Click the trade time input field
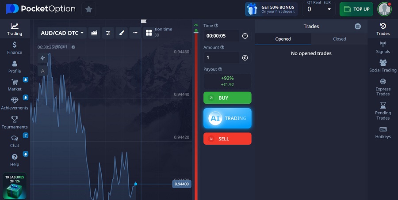398x200 pixels. [221, 36]
